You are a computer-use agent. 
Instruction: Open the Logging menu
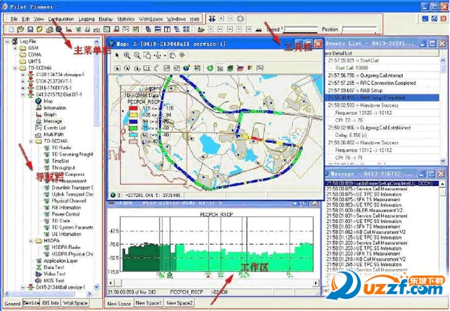pos(86,19)
